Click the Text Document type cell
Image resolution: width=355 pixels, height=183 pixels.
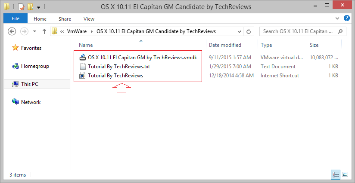[278, 67]
